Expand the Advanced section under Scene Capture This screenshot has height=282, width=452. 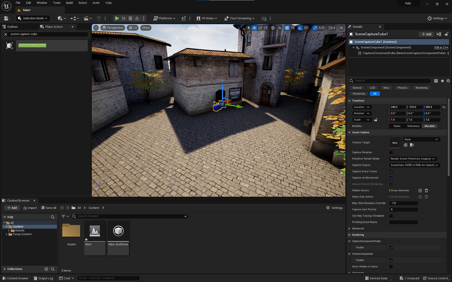(x=350, y=229)
